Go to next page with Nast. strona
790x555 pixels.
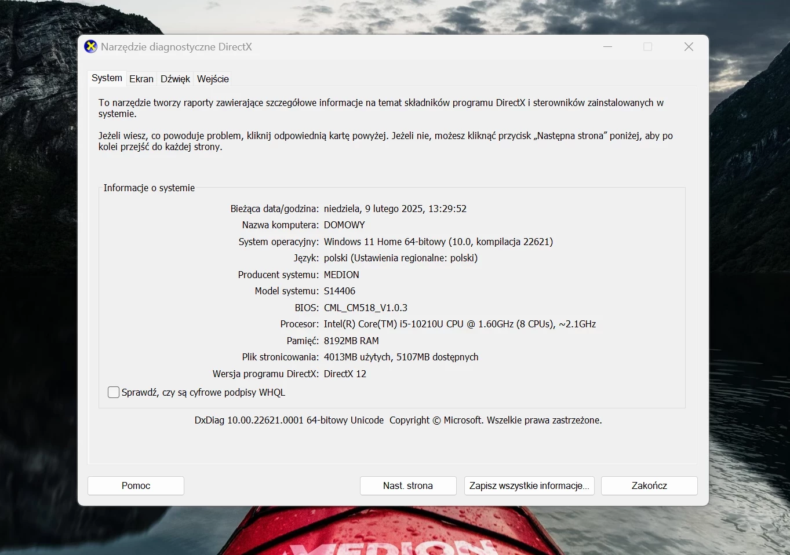pos(408,485)
